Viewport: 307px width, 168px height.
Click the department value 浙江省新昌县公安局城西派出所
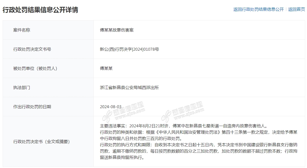click(129, 87)
